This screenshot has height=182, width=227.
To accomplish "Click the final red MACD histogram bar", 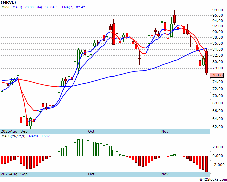I will (207, 164).
